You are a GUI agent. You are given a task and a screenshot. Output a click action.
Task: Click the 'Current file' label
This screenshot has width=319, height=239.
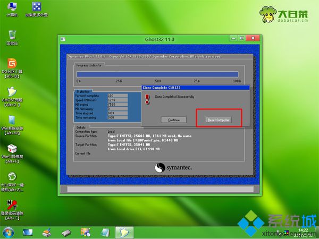82,153
